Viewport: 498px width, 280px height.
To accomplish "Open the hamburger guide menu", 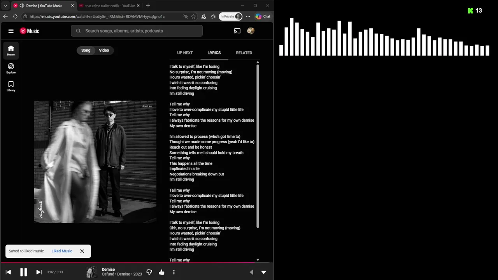I will [11, 31].
